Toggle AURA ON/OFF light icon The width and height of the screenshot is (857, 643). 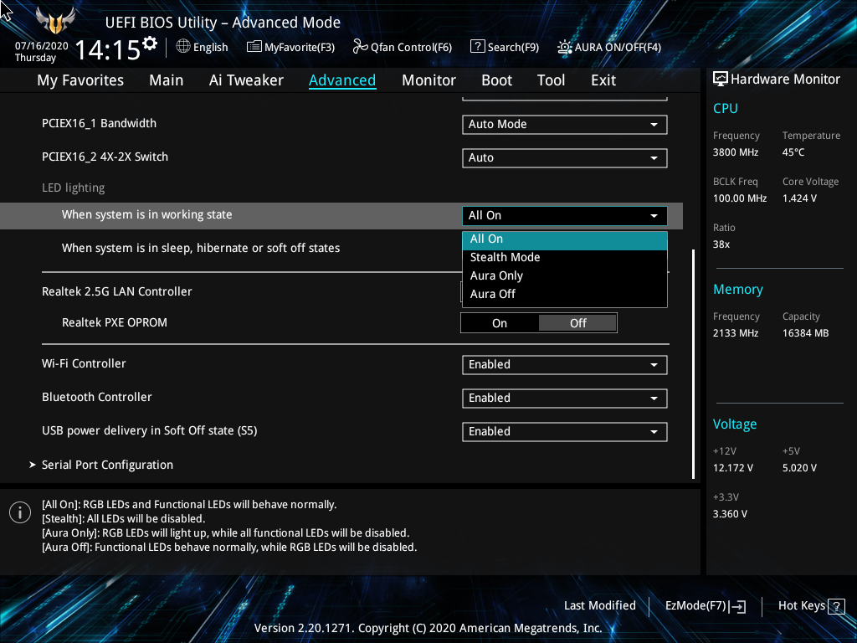click(x=565, y=47)
